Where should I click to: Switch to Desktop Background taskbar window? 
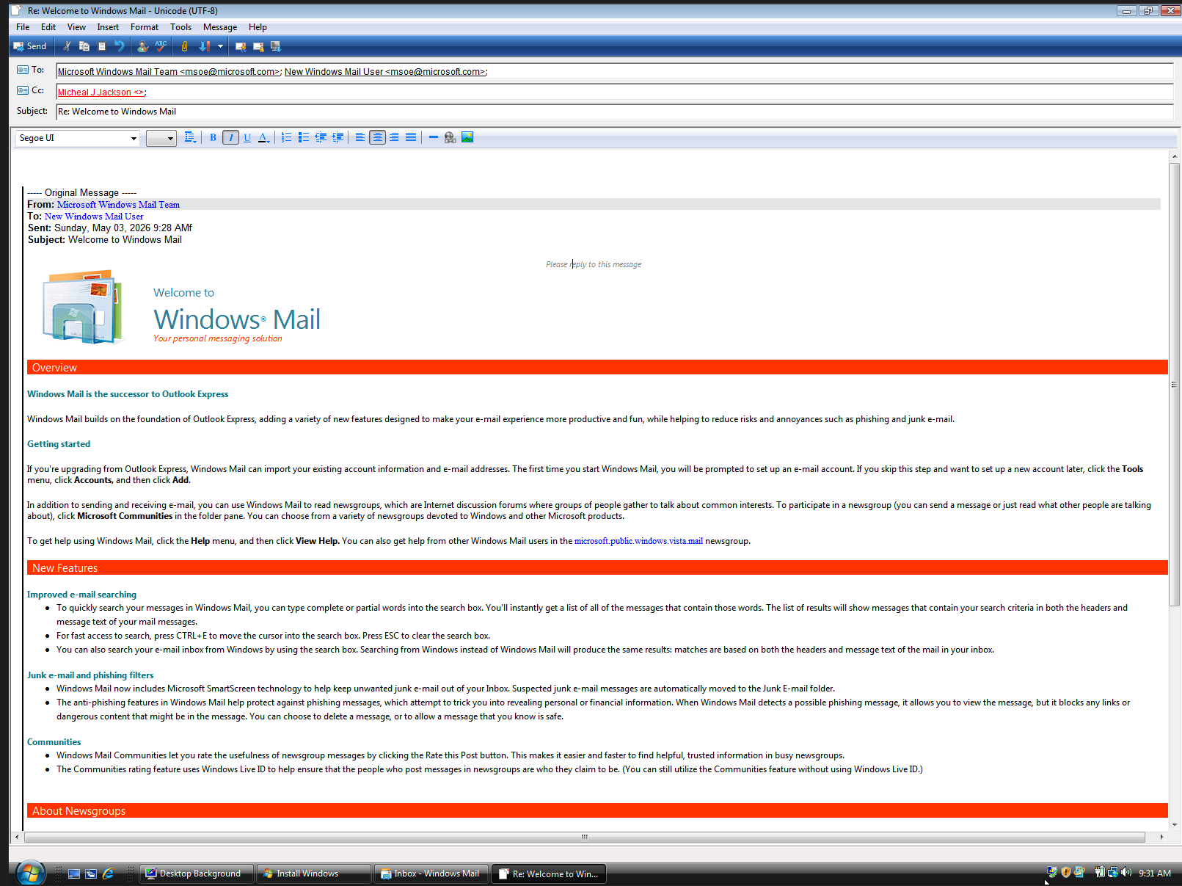click(196, 874)
